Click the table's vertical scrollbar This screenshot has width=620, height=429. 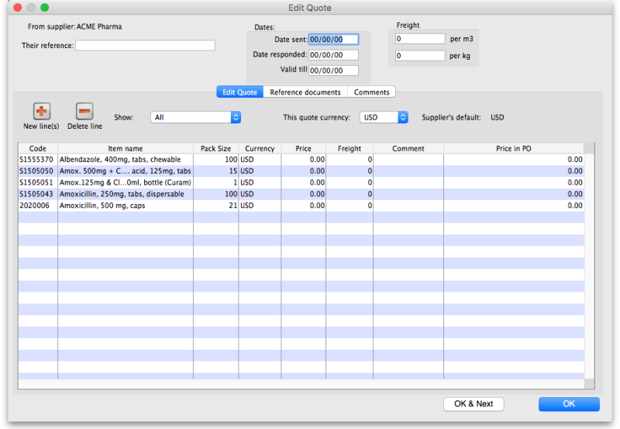(589, 264)
